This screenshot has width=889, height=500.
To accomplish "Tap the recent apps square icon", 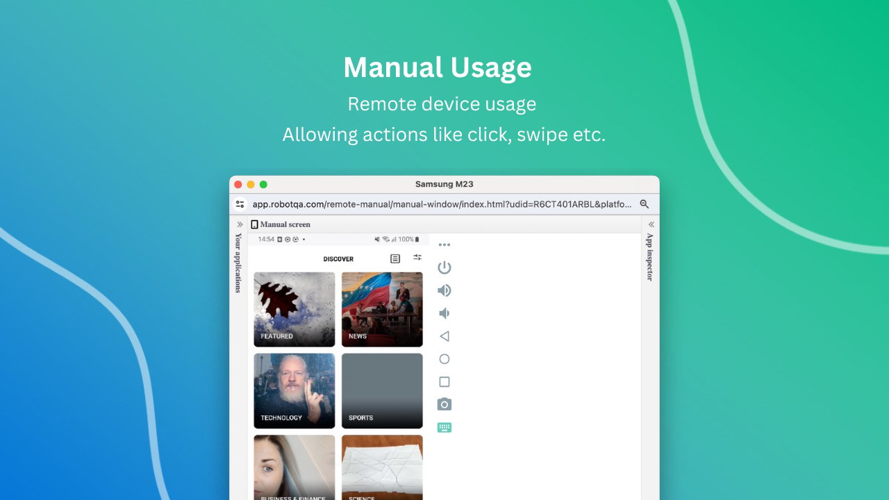I will tap(444, 382).
